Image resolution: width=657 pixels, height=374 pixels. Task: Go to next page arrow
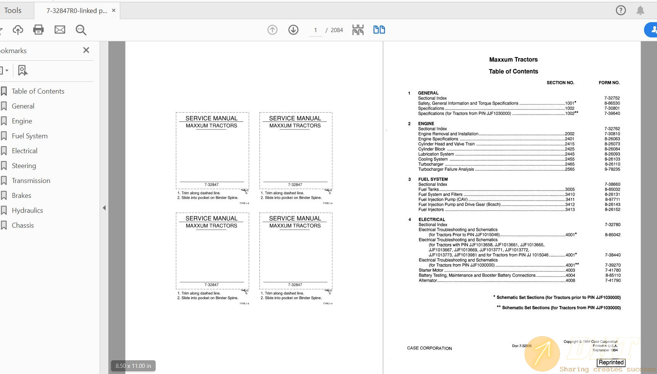(293, 30)
